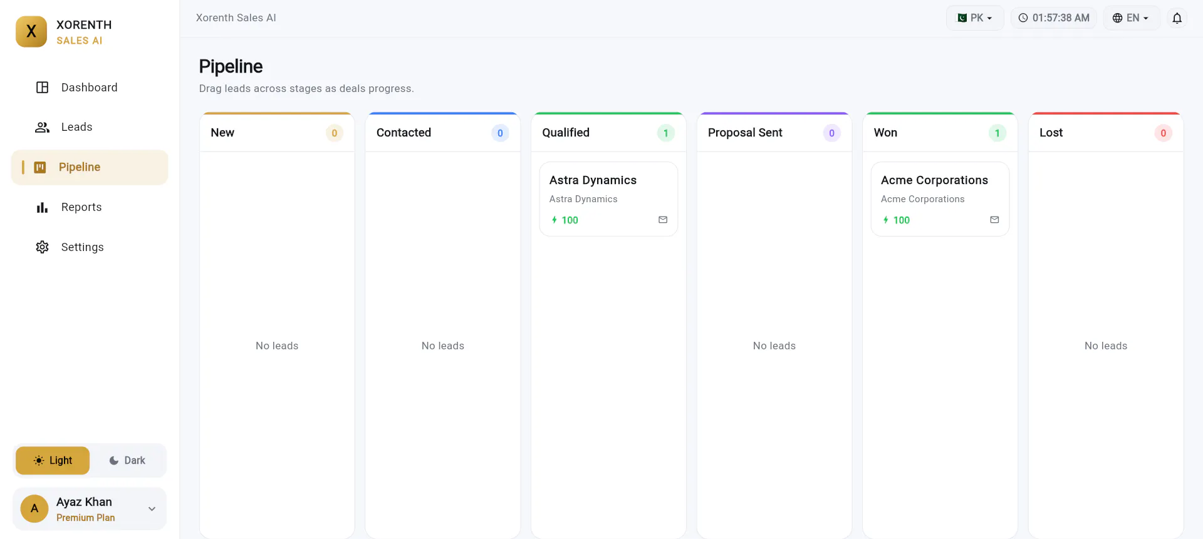Open the EN language dropdown
The image size is (1203, 539).
pyautogui.click(x=1131, y=18)
